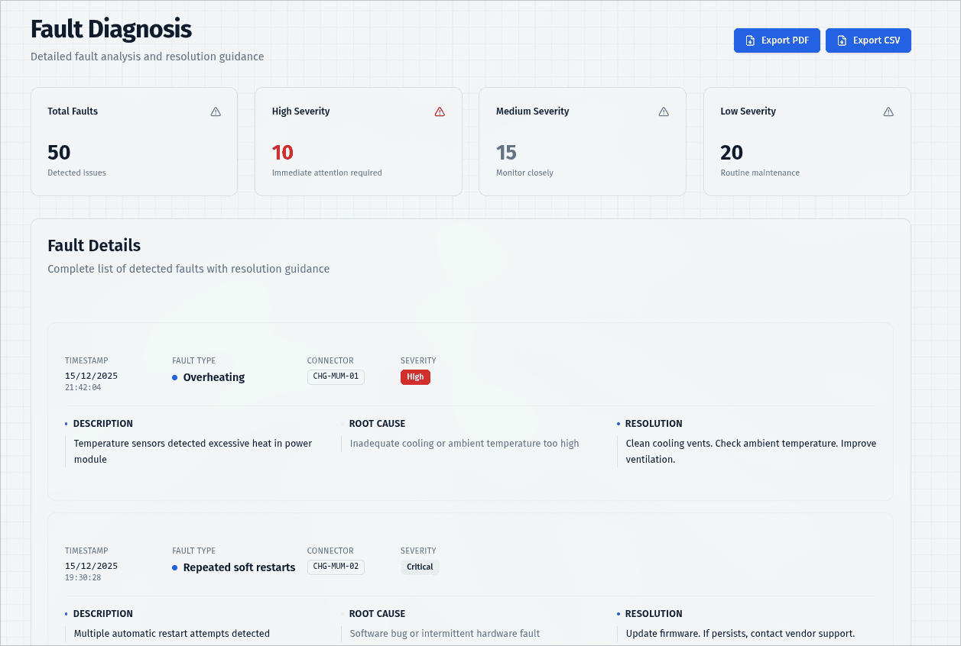Image resolution: width=961 pixels, height=646 pixels.
Task: Click the blue dot beside Repeated soft restarts
Action: pyautogui.click(x=175, y=567)
